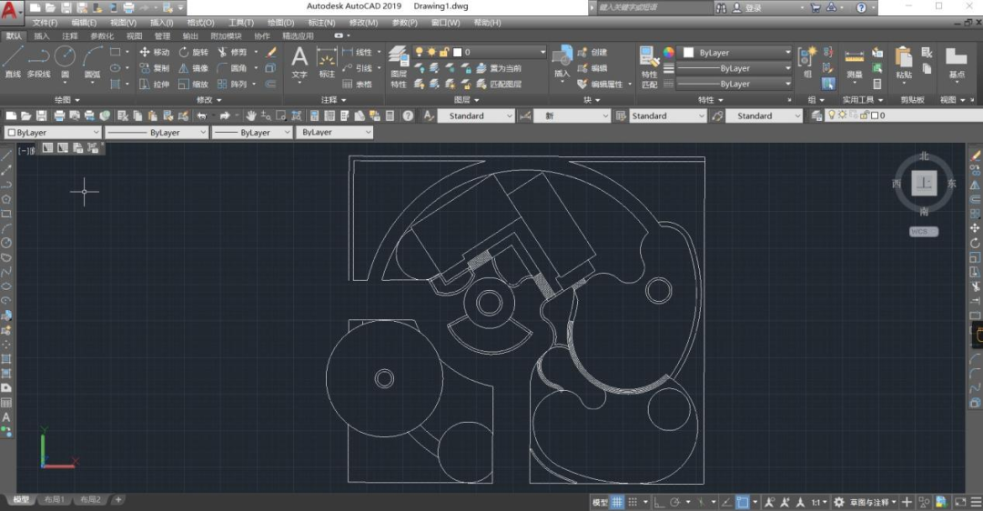Click the 拉伸 (Stretch) tool
Viewport: 983px width, 511px height.
click(154, 84)
